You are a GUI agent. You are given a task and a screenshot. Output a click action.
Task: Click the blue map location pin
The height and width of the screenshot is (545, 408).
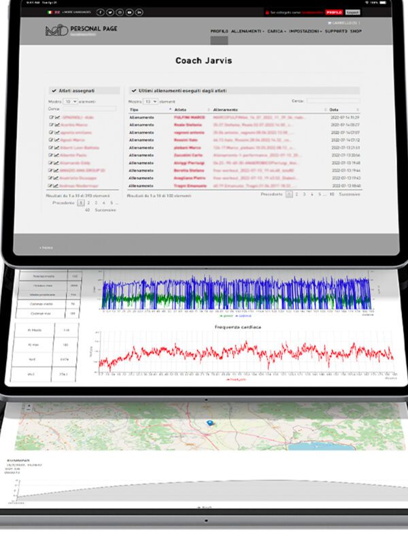[x=210, y=423]
